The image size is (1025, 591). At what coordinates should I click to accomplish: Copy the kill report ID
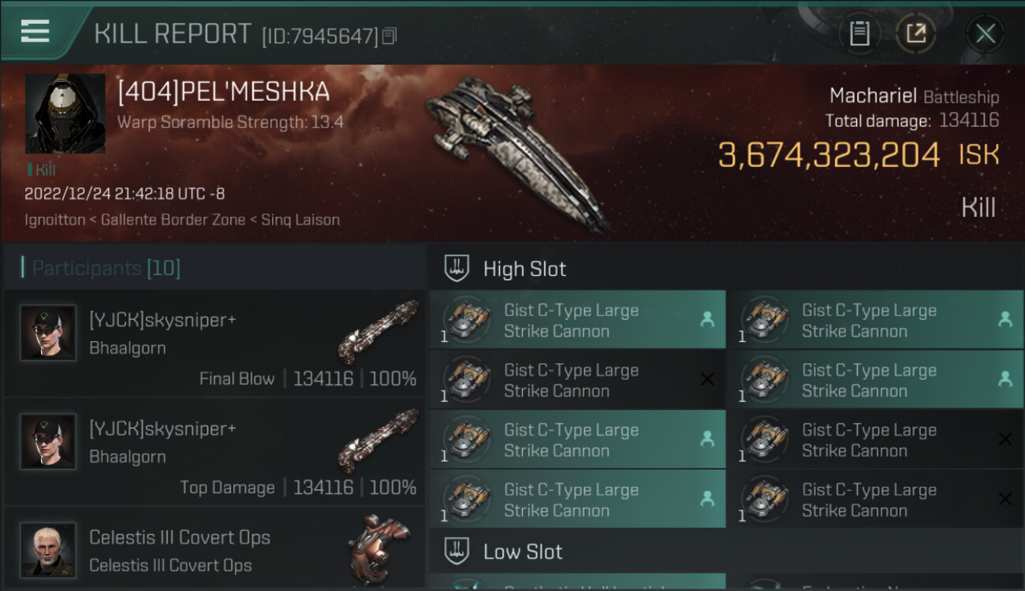(389, 36)
